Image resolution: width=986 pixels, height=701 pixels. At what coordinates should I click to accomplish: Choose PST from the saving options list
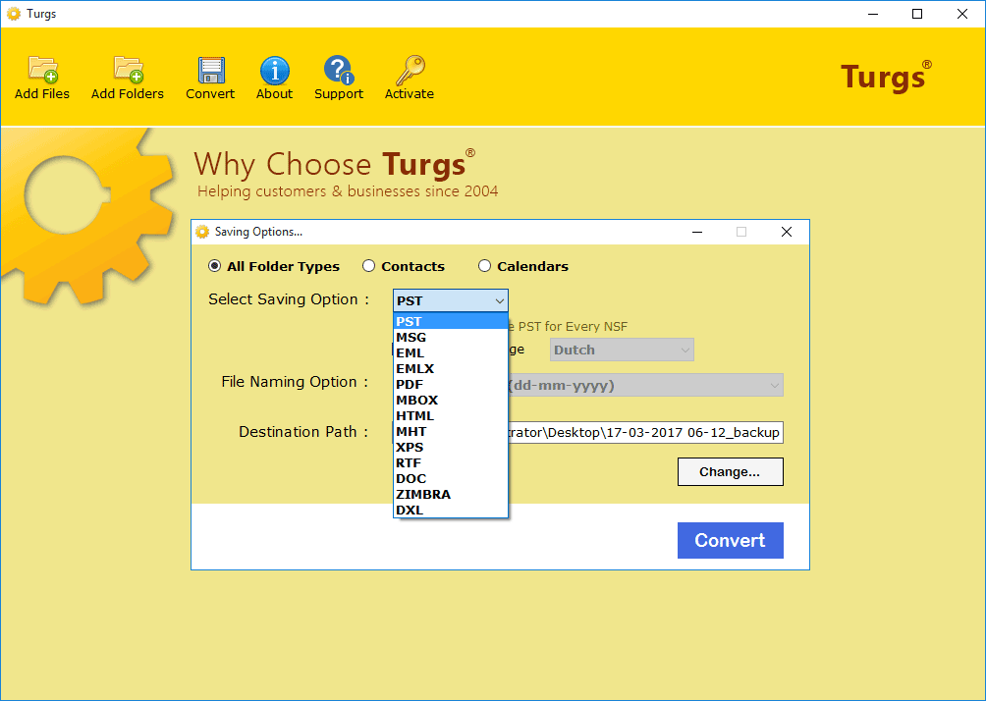450,321
